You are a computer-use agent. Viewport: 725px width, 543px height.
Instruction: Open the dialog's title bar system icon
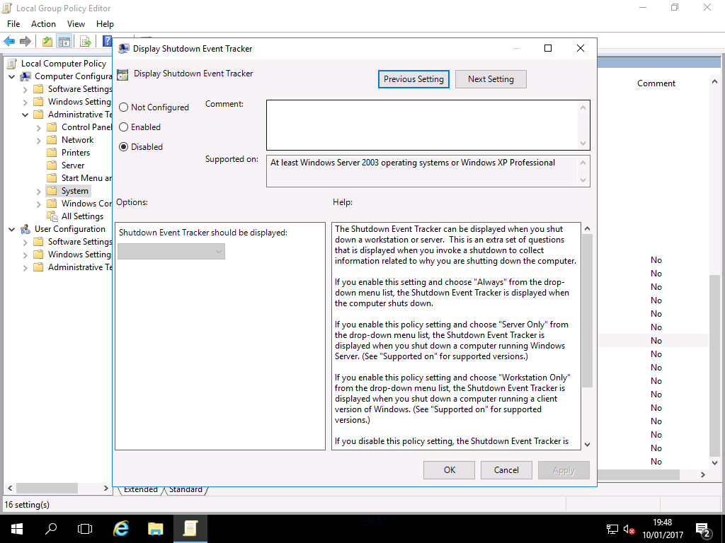point(123,49)
